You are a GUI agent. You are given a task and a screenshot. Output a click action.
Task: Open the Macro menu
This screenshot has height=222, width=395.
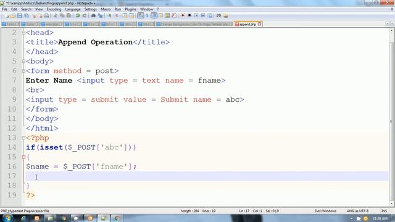(106, 9)
